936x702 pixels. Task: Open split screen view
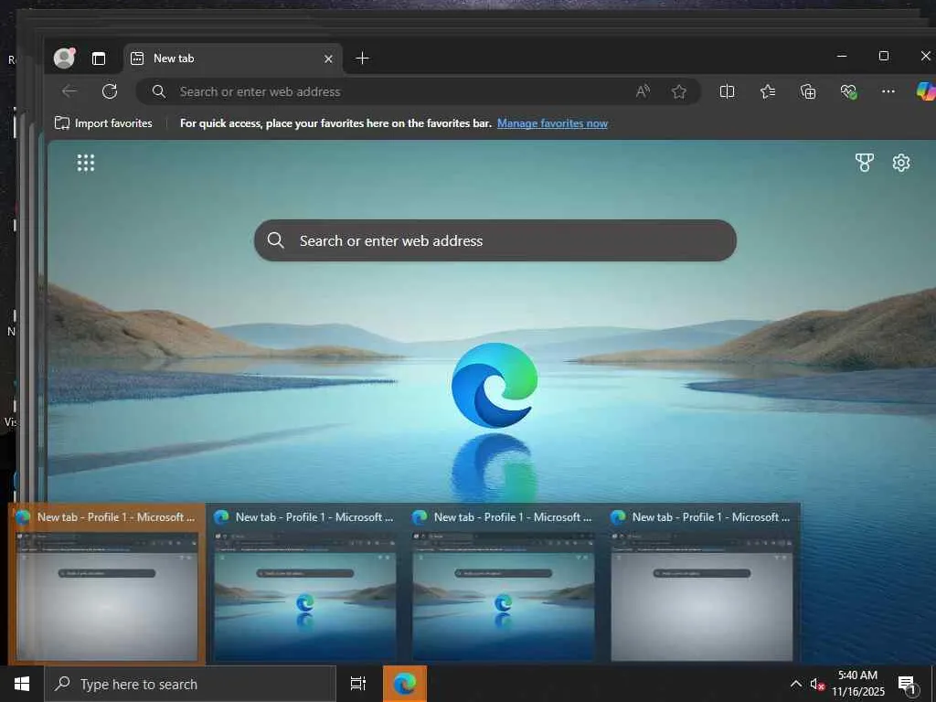[727, 91]
